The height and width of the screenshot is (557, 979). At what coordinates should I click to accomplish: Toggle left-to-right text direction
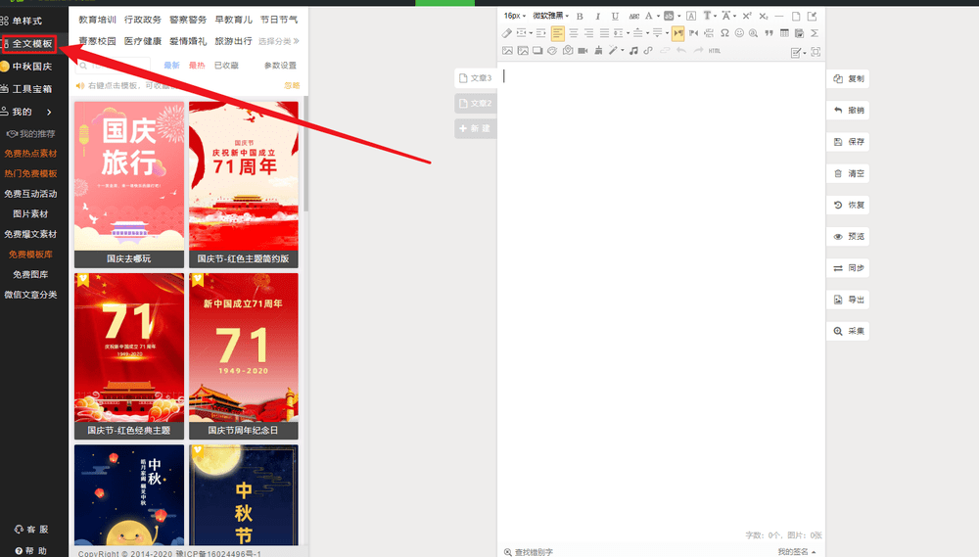click(678, 33)
